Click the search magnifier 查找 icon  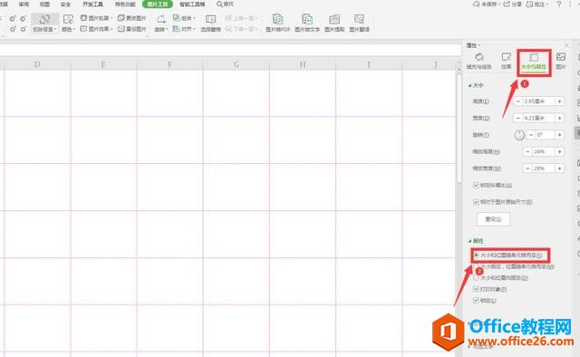click(x=219, y=4)
